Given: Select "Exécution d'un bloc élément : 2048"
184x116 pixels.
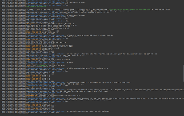Looking at the screenshot, I should click(x=40, y=20).
